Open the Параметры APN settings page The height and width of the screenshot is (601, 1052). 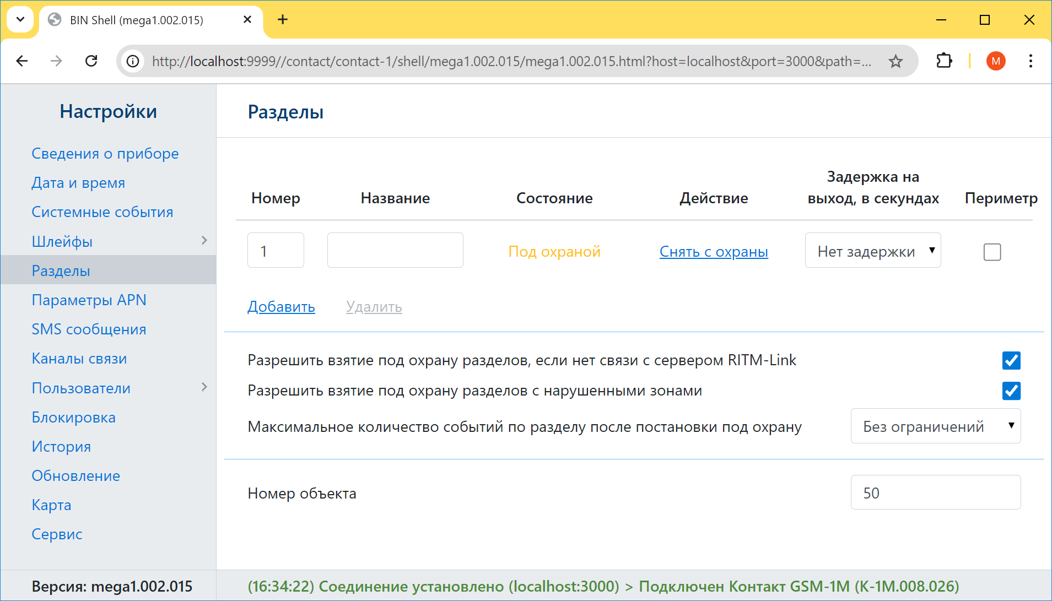click(89, 300)
